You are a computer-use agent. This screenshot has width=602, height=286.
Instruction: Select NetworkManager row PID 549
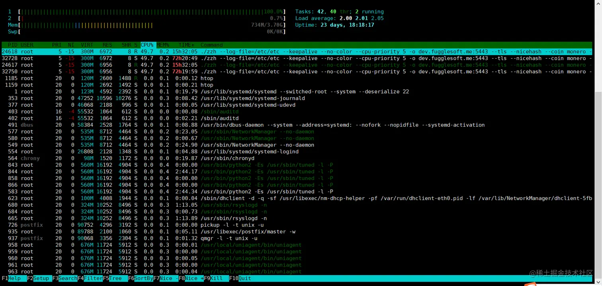297,145
